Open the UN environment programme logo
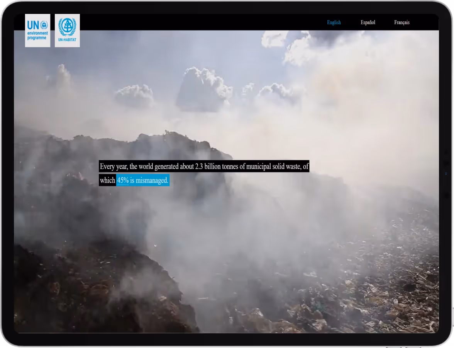The width and height of the screenshot is (454, 348). [38, 31]
